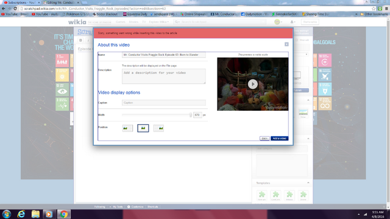Click the width slider handle
Viewport: 390px width, 219px height.
(x=191, y=115)
